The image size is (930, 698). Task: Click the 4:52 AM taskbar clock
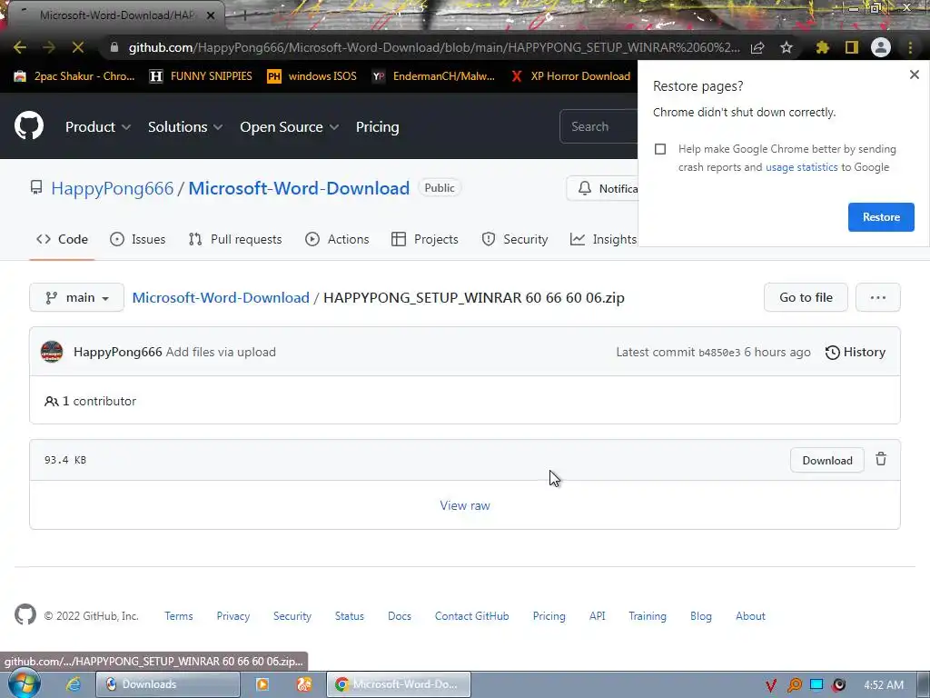pyautogui.click(x=884, y=685)
